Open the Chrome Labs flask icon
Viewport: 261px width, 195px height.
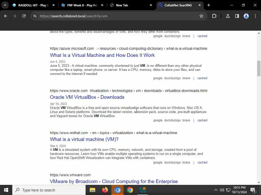pyautogui.click(x=228, y=16)
